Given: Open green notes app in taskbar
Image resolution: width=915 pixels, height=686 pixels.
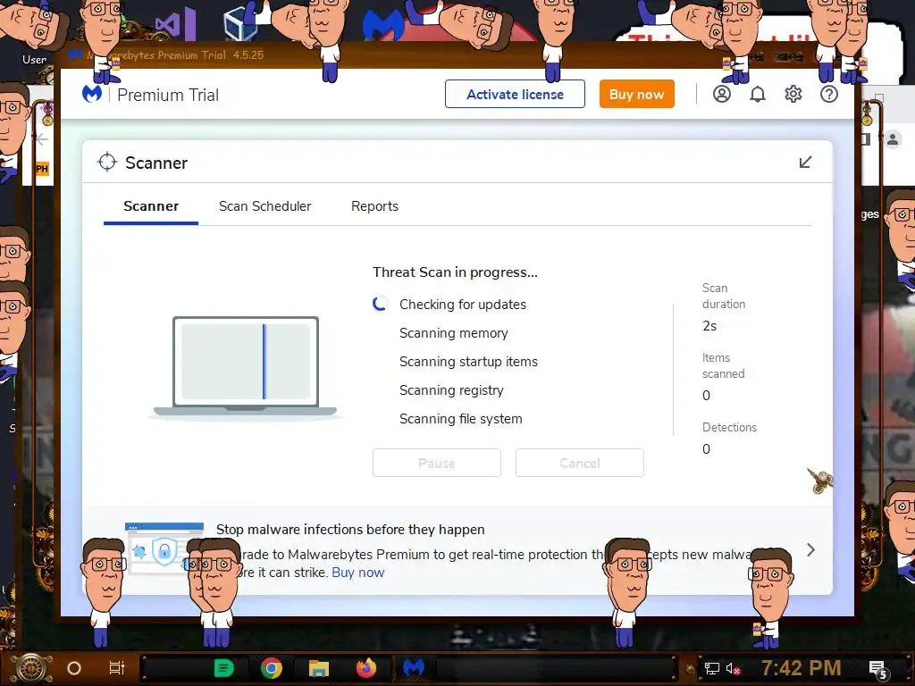Looking at the screenshot, I should coord(223,668).
